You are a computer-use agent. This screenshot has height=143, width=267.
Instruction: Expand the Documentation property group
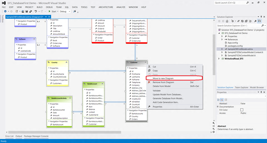click(x=218, y=107)
